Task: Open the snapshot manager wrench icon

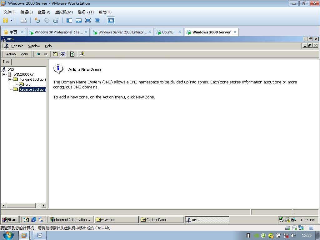Action: point(56,20)
